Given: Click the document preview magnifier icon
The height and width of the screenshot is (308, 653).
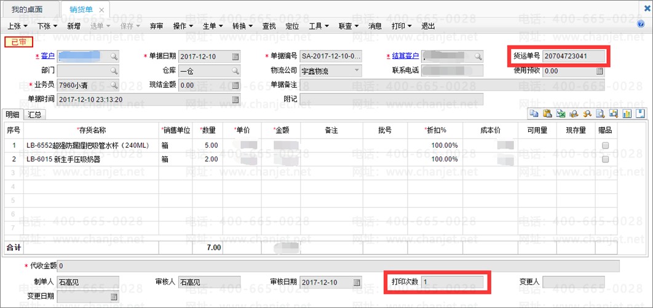Looking at the screenshot, I should [600, 114].
